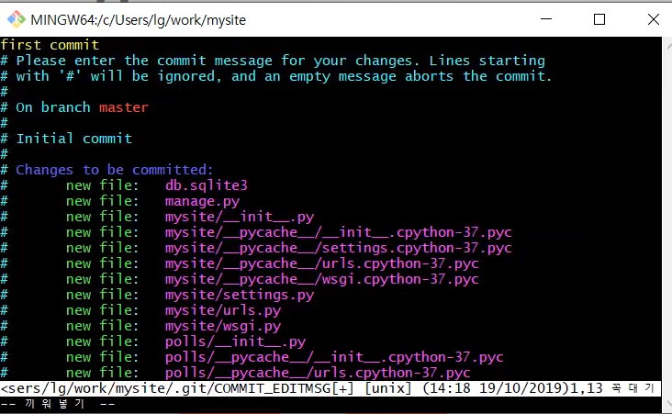The width and height of the screenshot is (672, 414).
Task: Click polls/__pycache__/__init__.cpython-37.pyc entry
Action: tap(334, 357)
